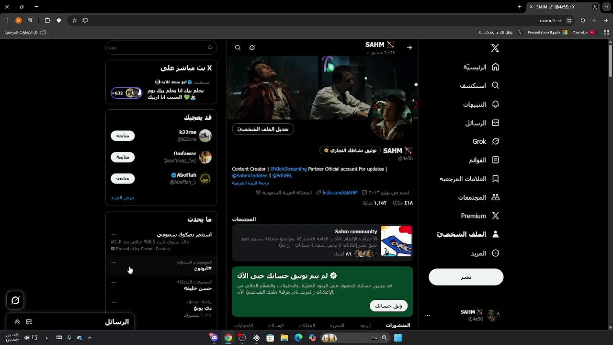The width and height of the screenshot is (613, 345).
Task: Compose new message in Messages drawer
Action: pyautogui.click(x=29, y=322)
